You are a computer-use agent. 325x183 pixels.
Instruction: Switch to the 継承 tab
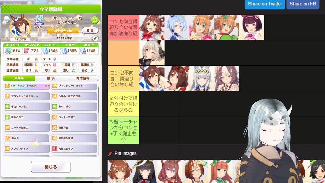pos(51,78)
